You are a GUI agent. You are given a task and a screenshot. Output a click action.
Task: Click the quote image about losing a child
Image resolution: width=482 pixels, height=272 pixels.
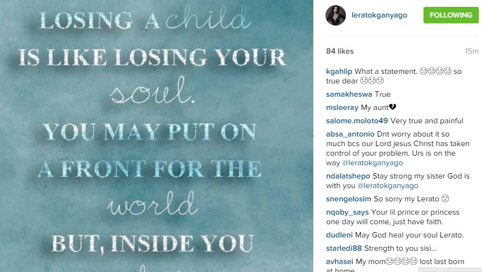point(156,136)
